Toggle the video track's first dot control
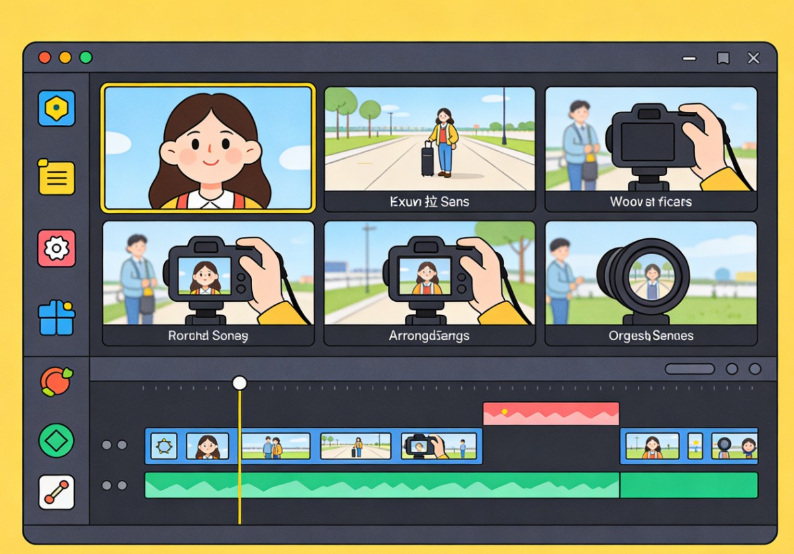This screenshot has height=554, width=794. click(107, 445)
